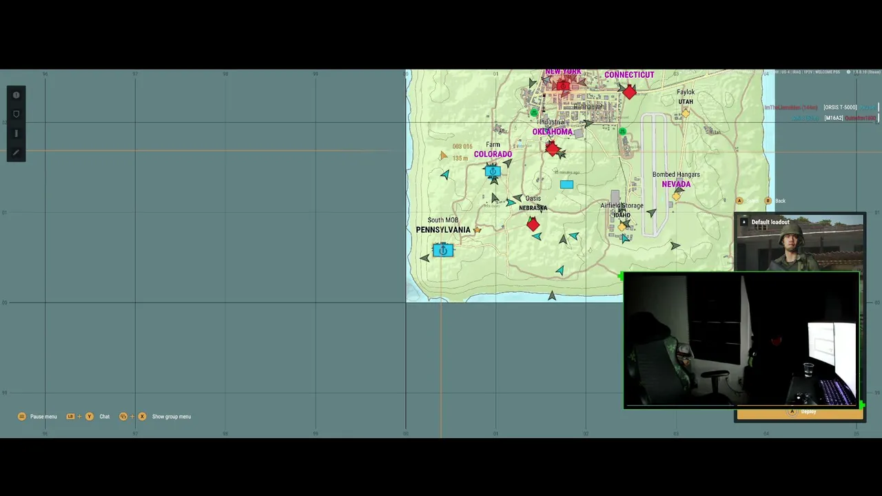The height and width of the screenshot is (496, 882).
Task: Click the South MOB location name
Action: pos(443,220)
